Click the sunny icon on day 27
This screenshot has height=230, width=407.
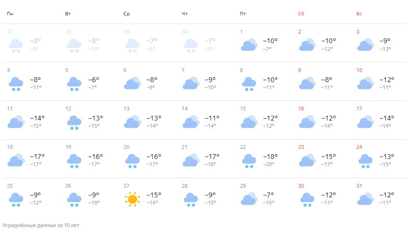pyautogui.click(x=132, y=199)
